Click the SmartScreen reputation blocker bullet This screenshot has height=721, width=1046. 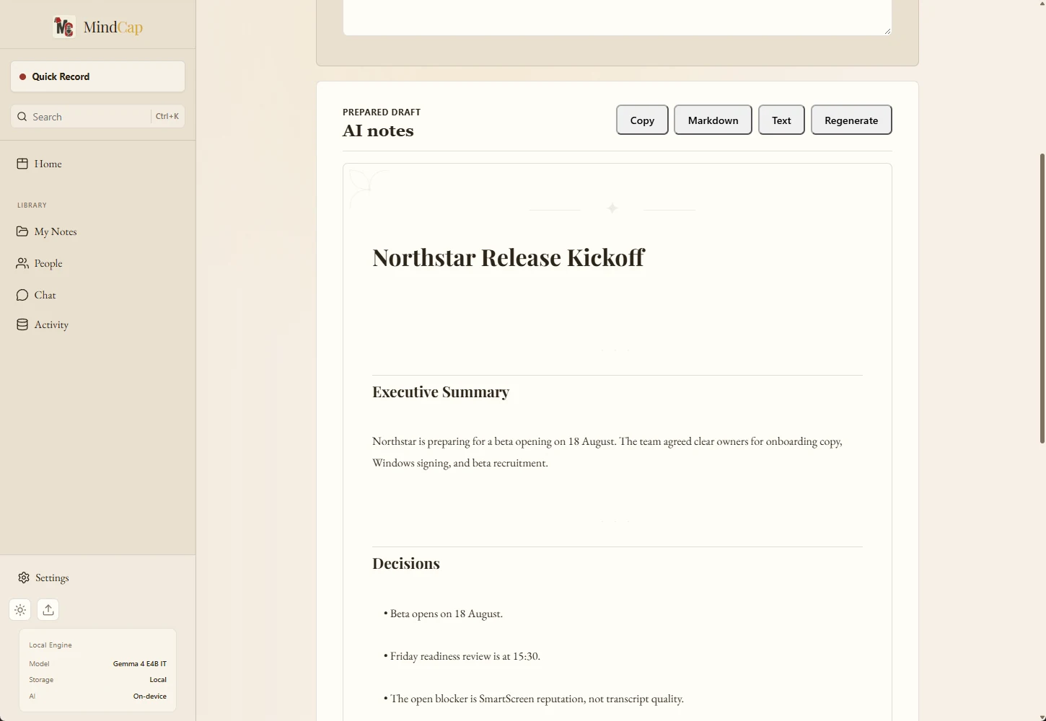tap(534, 699)
